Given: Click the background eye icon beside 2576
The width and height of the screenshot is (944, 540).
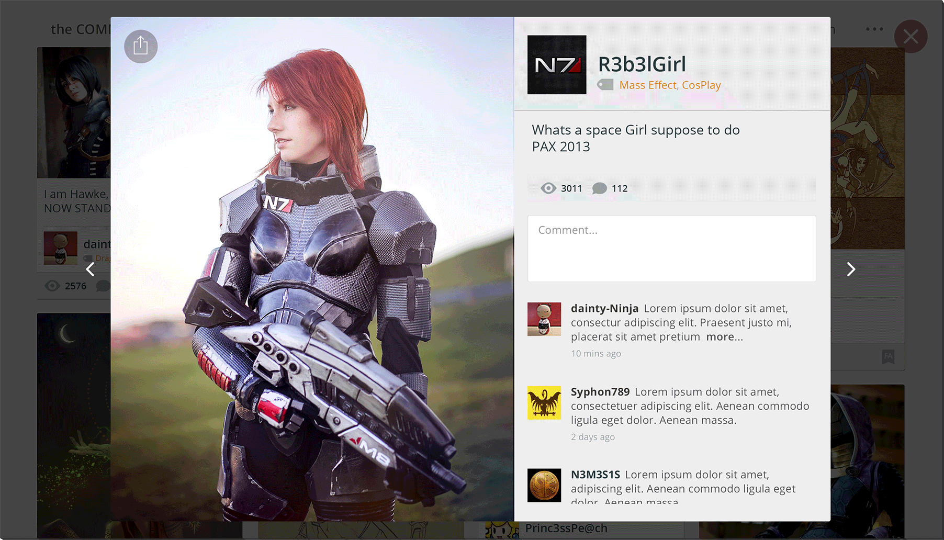Looking at the screenshot, I should coord(52,286).
